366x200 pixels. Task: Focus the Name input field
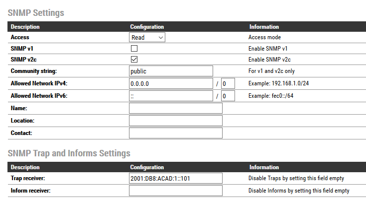coord(175,108)
